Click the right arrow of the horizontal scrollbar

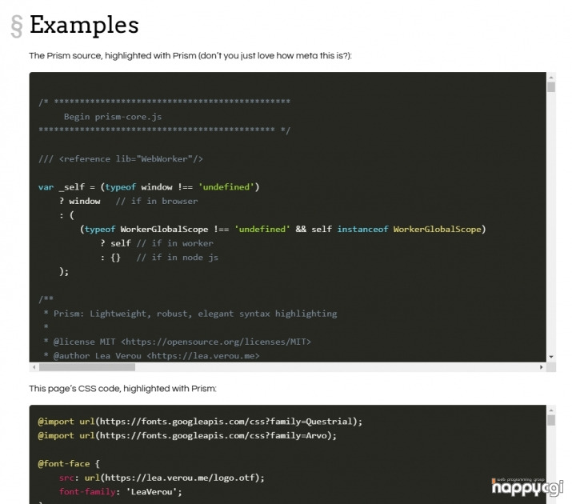[x=542, y=367]
